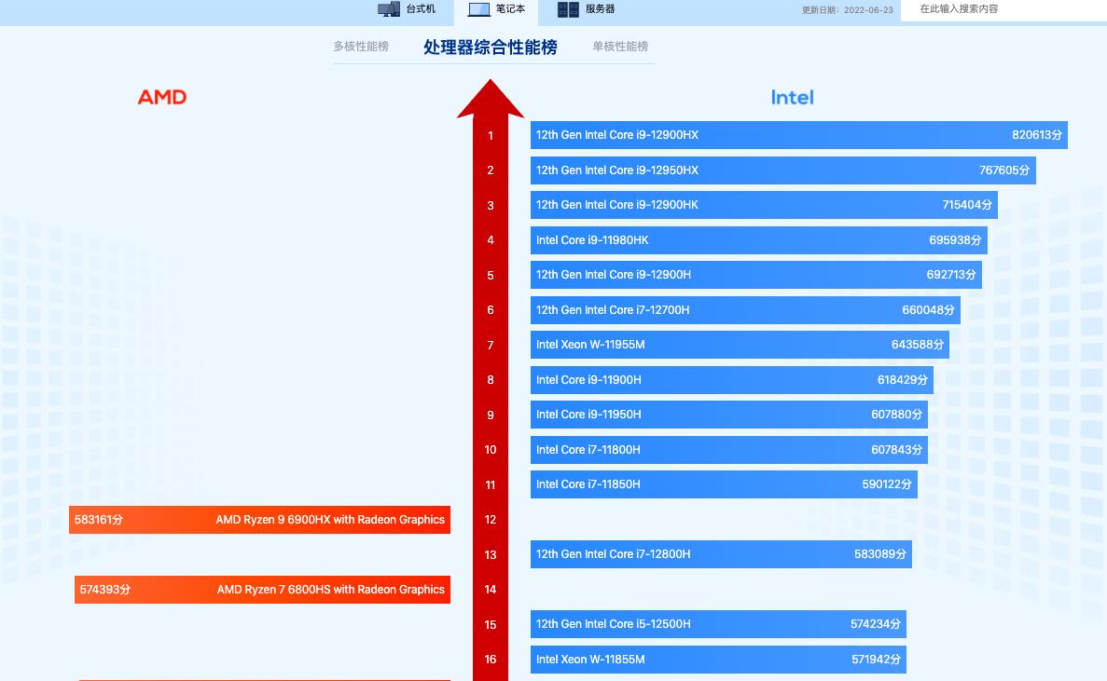The image size is (1107, 681).
Task: Click the Intel Xeon W-11855M ranked sixteenth
Action: pos(716,659)
